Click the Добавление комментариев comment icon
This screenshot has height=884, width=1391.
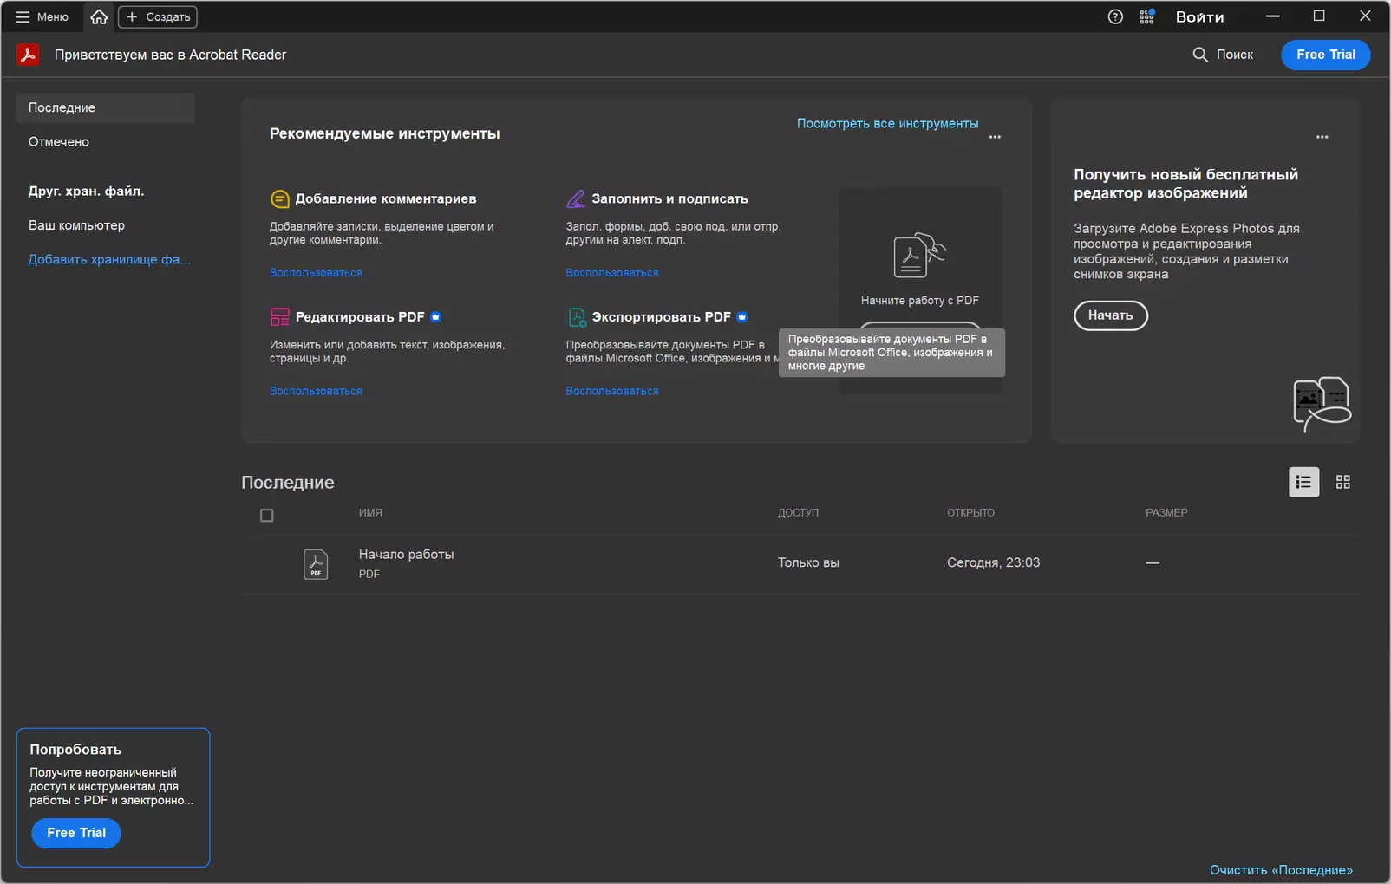pyautogui.click(x=279, y=199)
